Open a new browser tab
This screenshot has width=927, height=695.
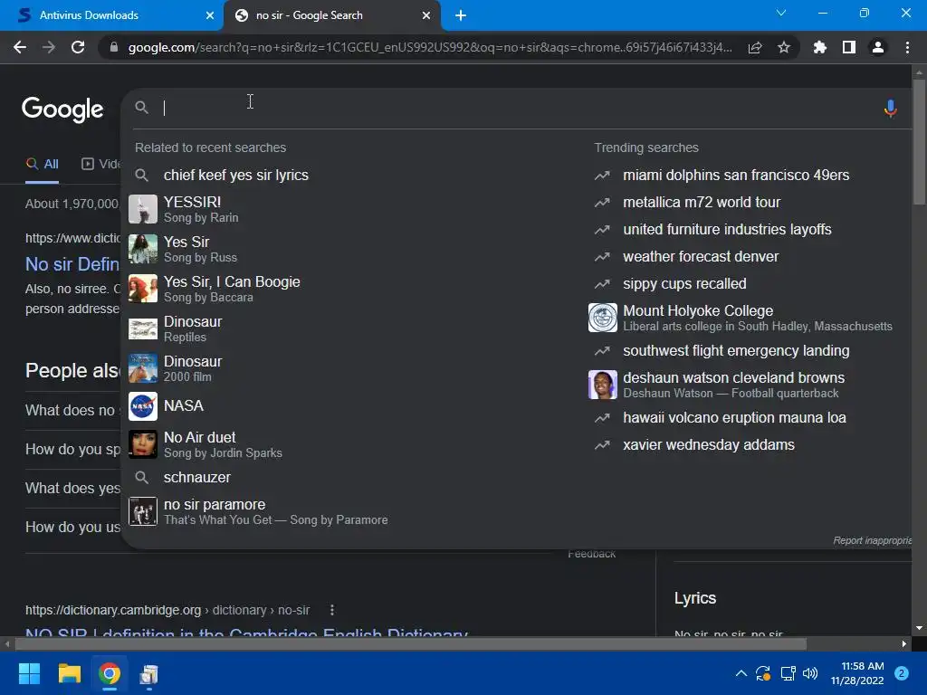(461, 15)
